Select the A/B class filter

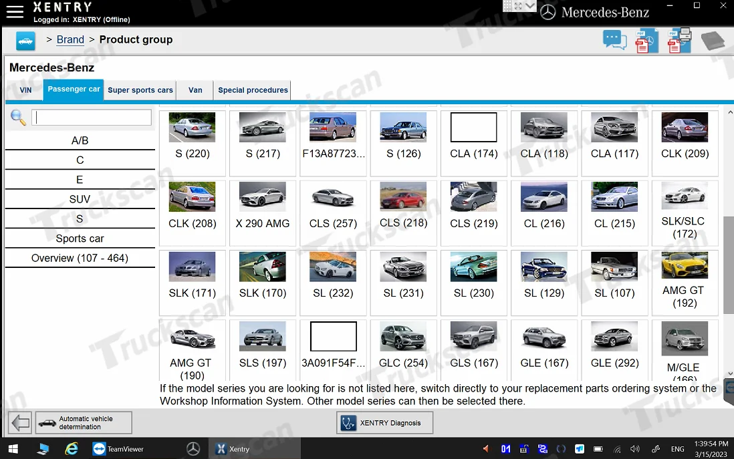click(80, 140)
